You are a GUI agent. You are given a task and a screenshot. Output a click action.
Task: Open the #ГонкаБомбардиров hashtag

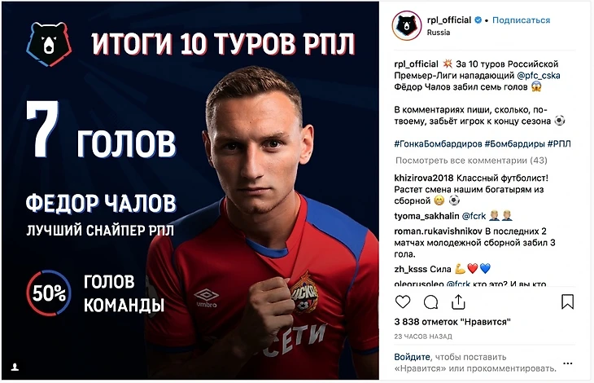[x=438, y=143]
